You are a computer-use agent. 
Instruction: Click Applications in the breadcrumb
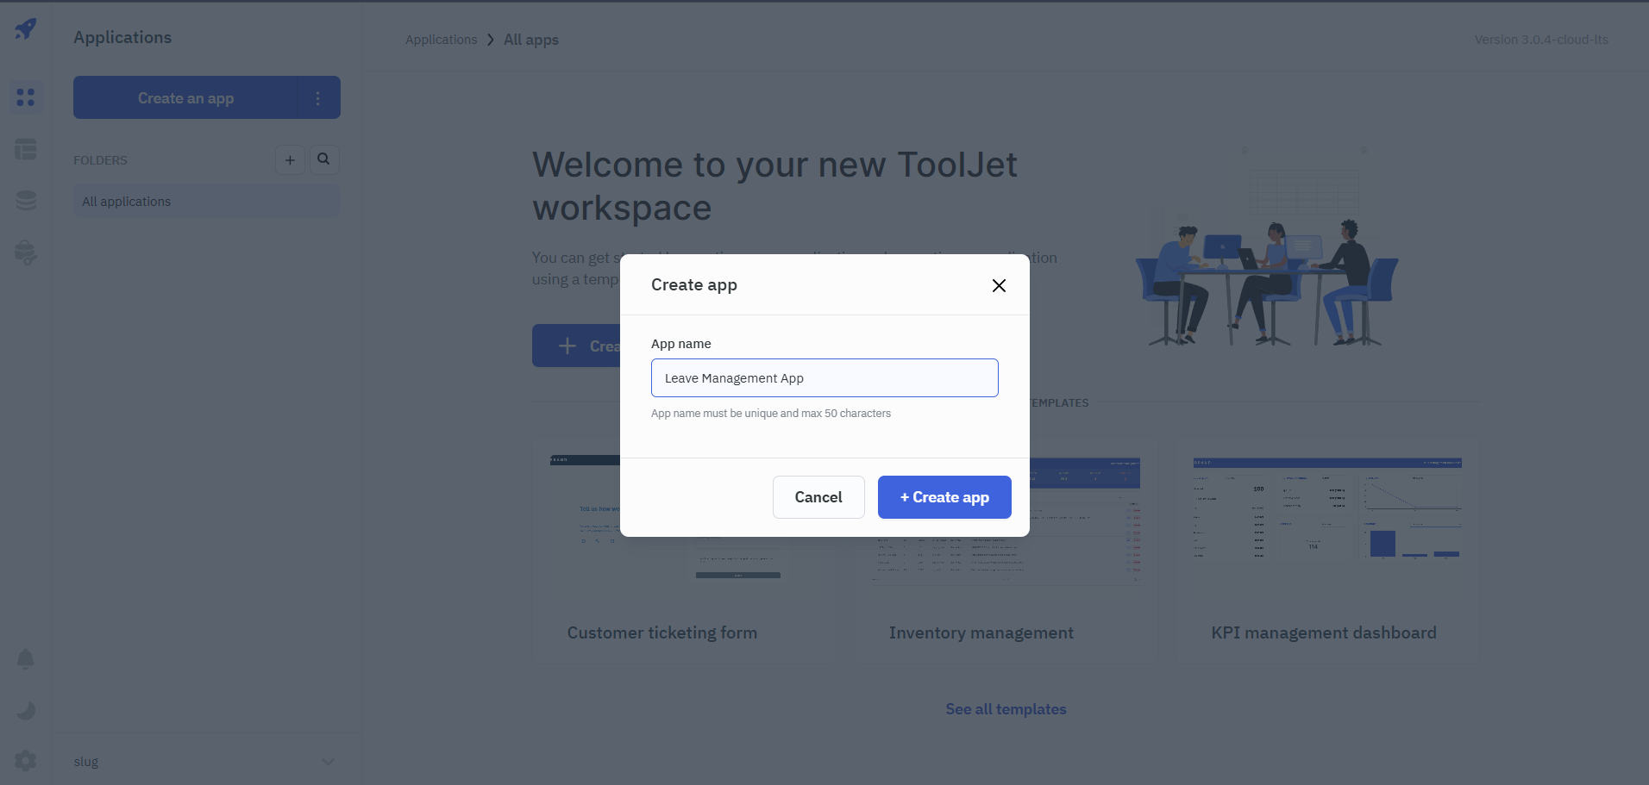(x=441, y=40)
